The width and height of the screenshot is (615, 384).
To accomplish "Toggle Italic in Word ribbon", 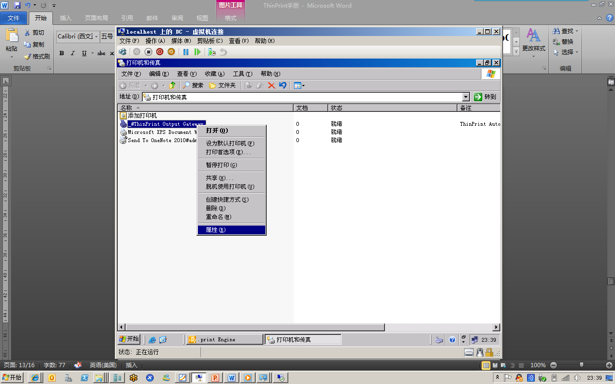I will point(73,53).
